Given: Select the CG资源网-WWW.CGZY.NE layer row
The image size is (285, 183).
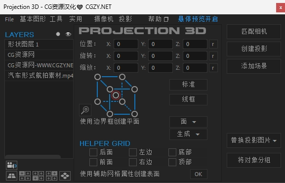Looking at the screenshot, I should click(39, 65).
